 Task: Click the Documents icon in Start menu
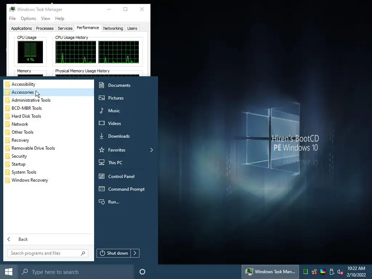click(x=102, y=85)
